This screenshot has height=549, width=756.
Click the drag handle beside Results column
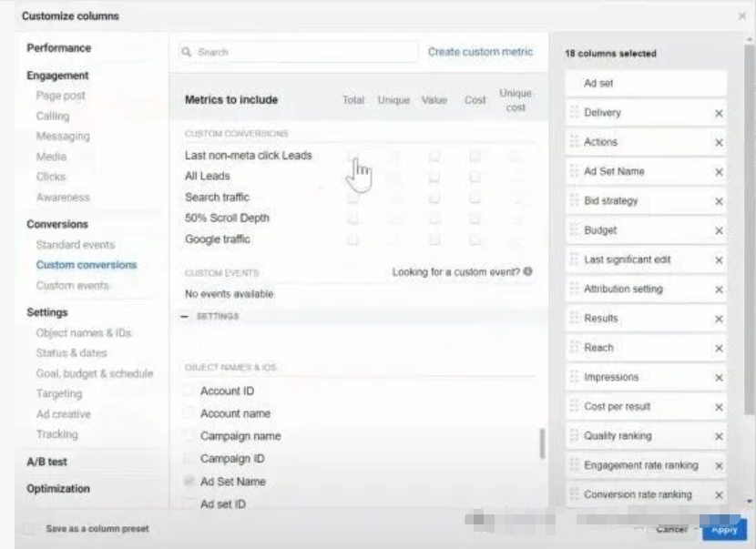click(574, 319)
